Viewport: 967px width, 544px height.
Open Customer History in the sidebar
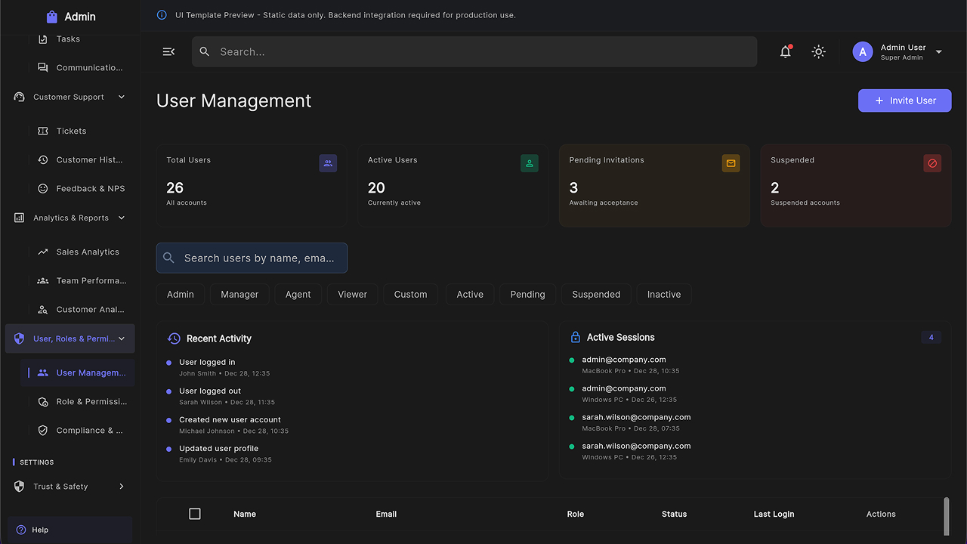(x=78, y=159)
